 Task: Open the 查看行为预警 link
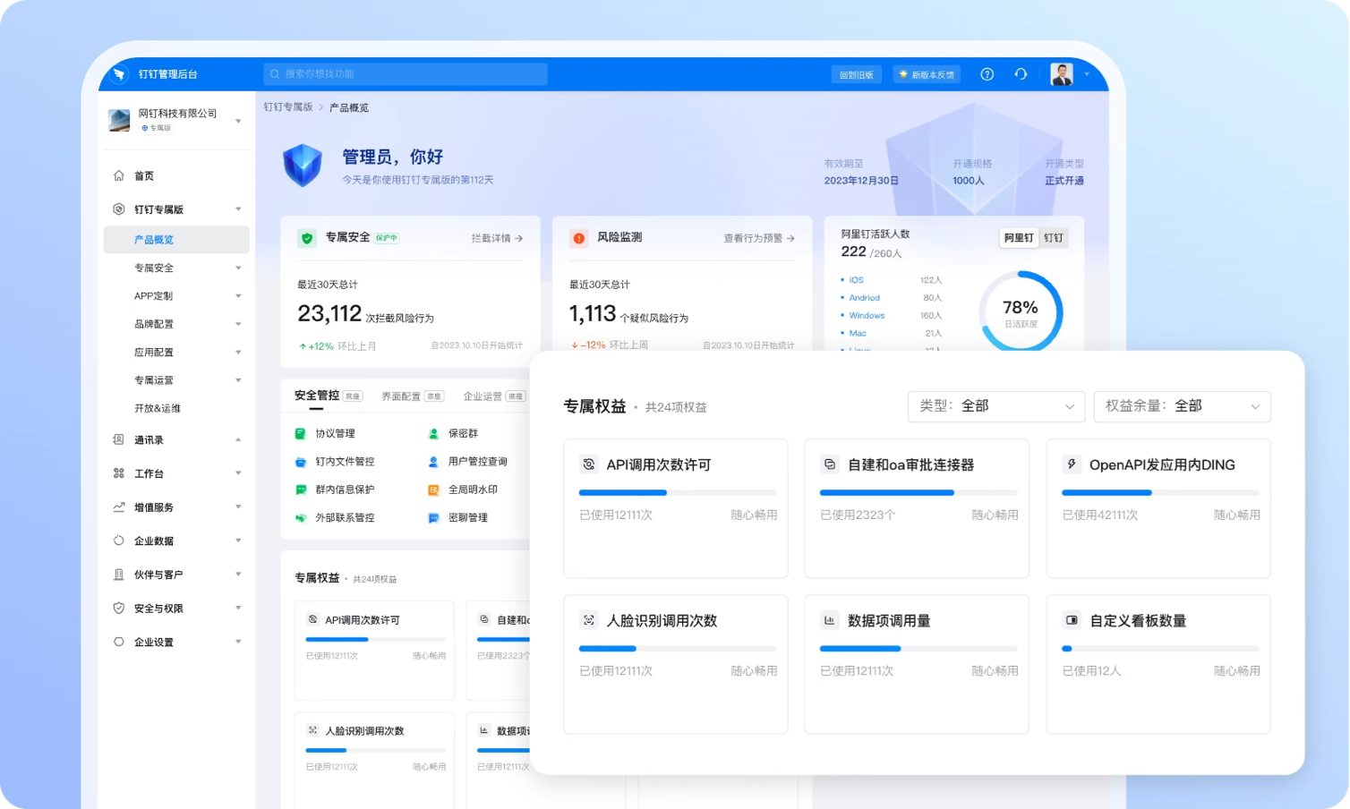click(759, 238)
